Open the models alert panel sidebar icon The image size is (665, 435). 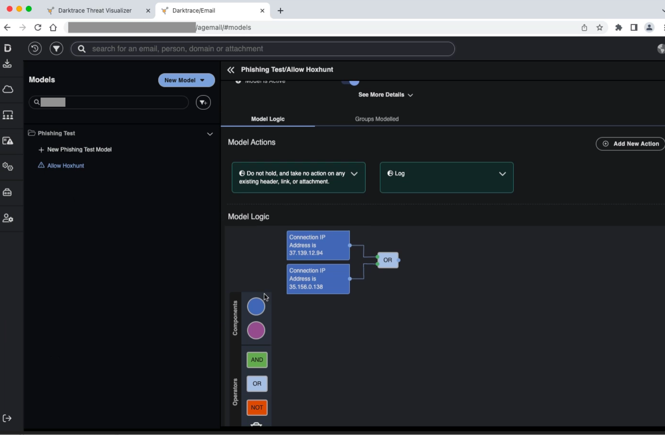[x=8, y=141]
